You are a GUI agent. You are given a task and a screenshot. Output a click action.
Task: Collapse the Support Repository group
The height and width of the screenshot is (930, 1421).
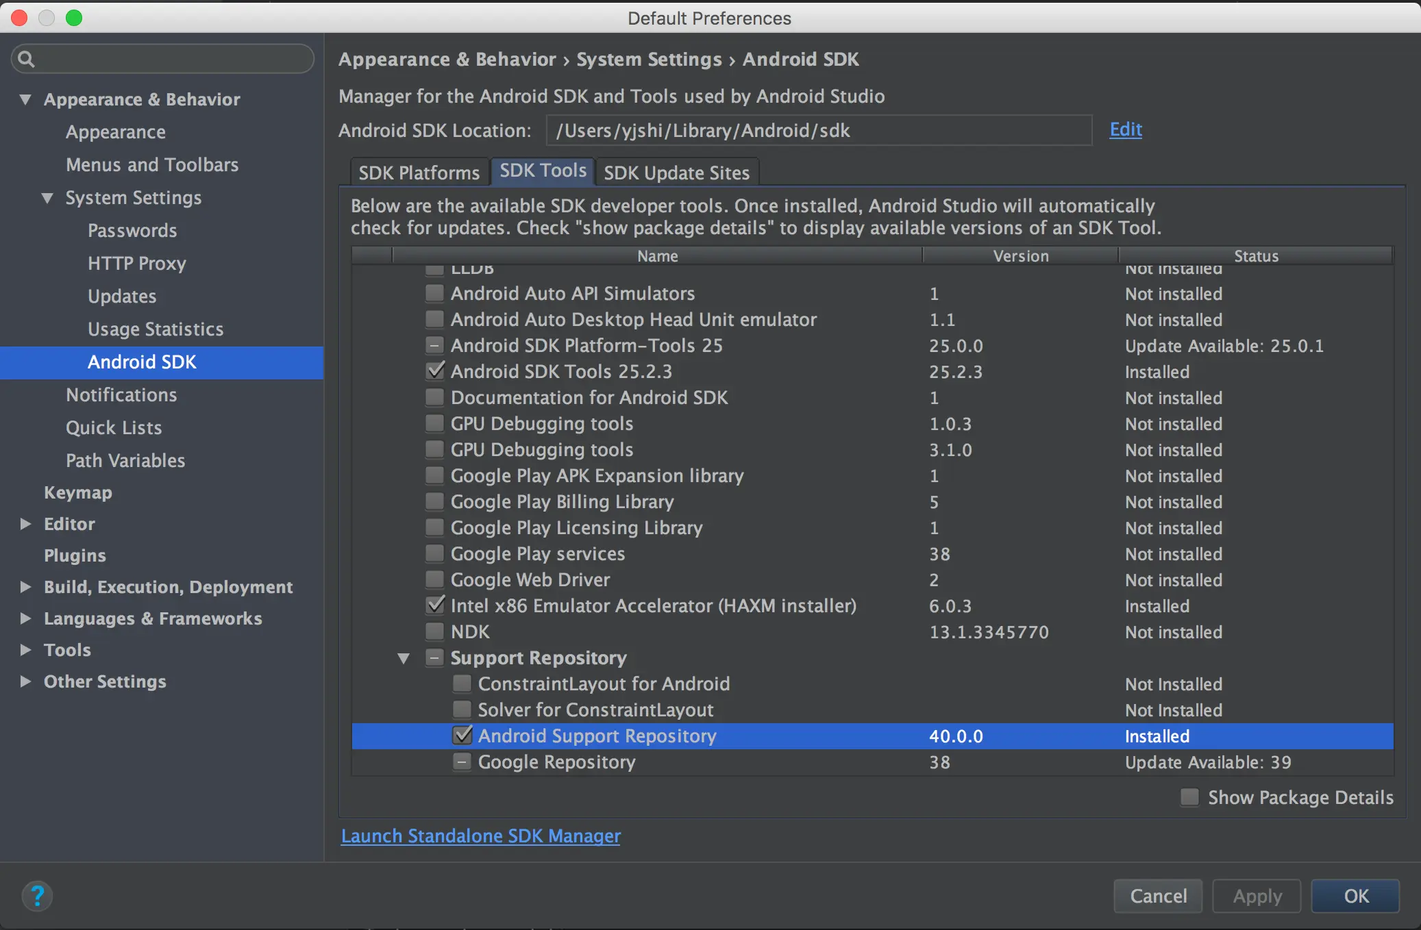coord(404,658)
